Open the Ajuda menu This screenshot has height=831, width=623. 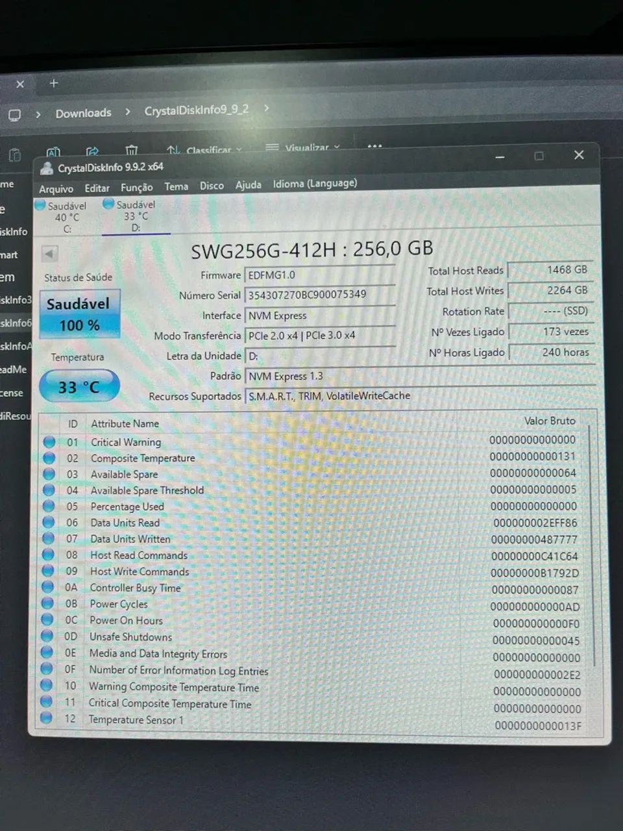[x=248, y=185]
